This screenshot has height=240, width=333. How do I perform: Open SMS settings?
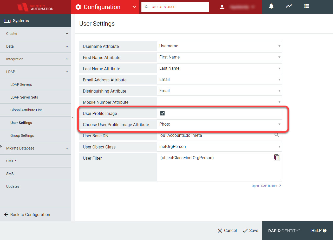[x=35, y=174]
